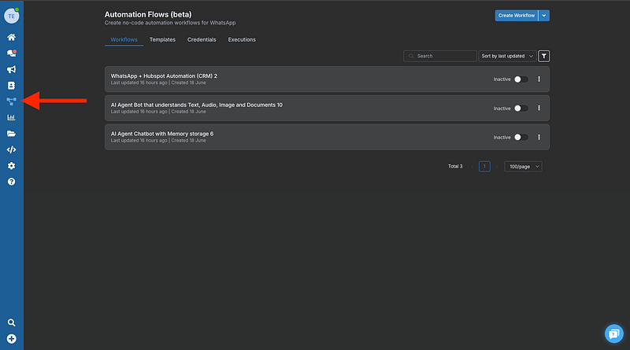Open the Automation Flows sidebar icon
The height and width of the screenshot is (350, 630).
(12, 101)
